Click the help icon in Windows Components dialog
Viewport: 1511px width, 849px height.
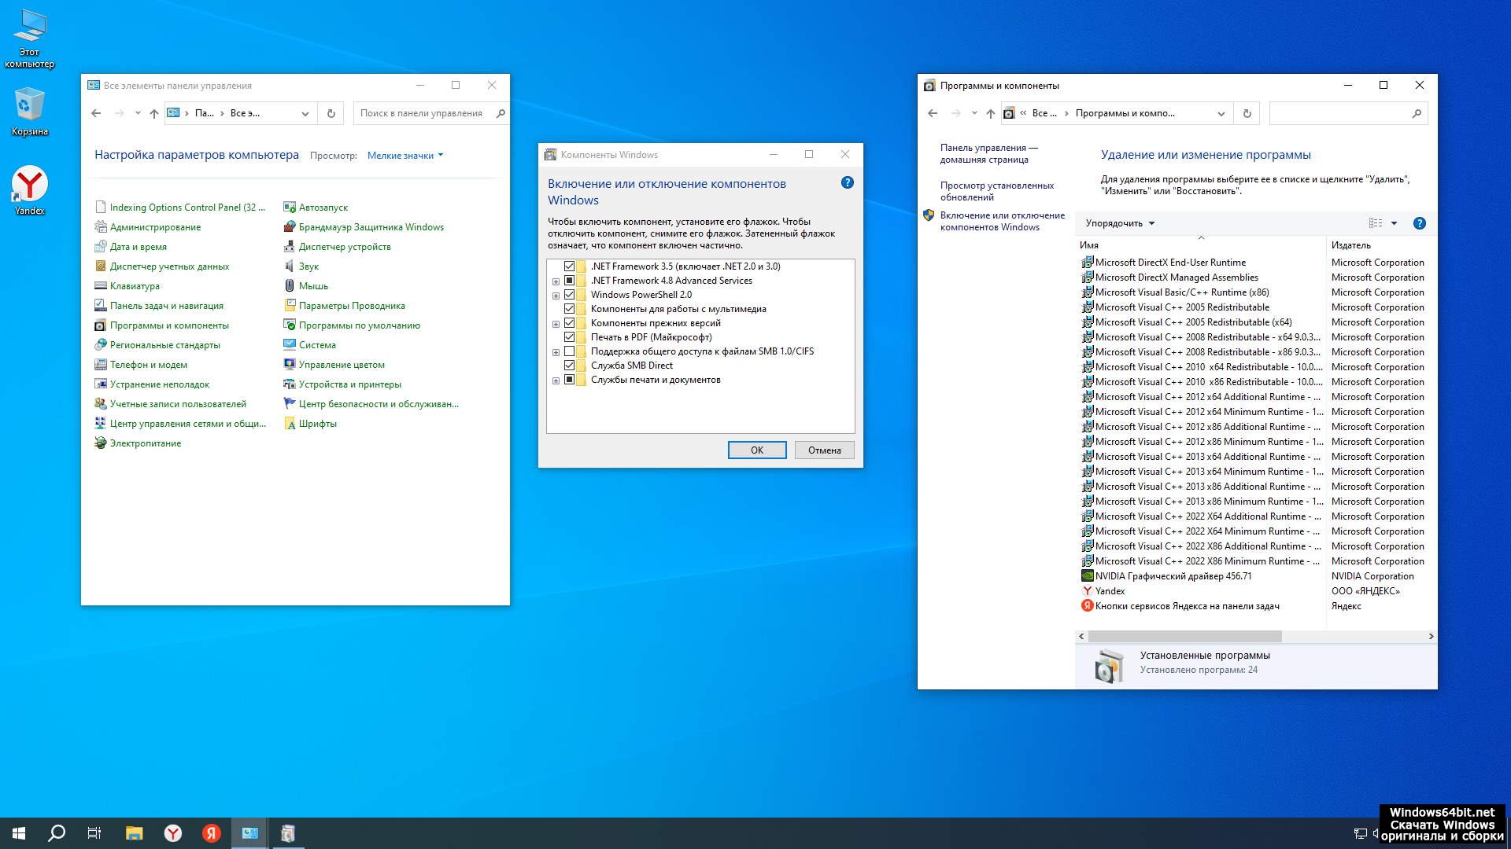click(x=847, y=182)
